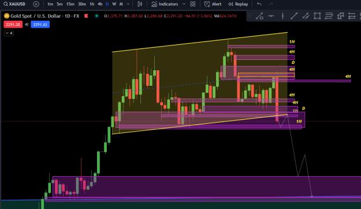This screenshot has height=209, width=361.
Task: Choose the 1h timeframe
Action: [x=92, y=4]
